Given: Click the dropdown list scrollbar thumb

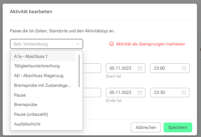Looking at the screenshot, I should pyautogui.click(x=79, y=71).
